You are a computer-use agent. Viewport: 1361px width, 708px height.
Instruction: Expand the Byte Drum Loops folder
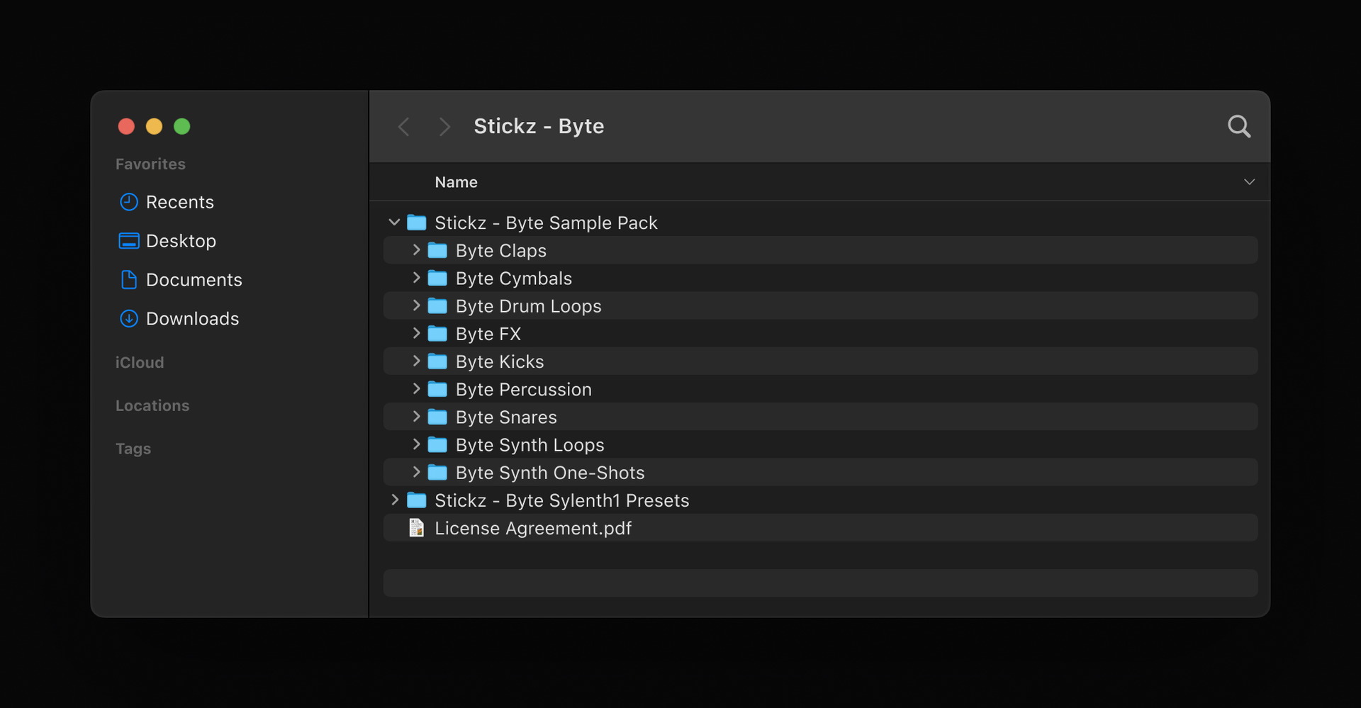[416, 305]
